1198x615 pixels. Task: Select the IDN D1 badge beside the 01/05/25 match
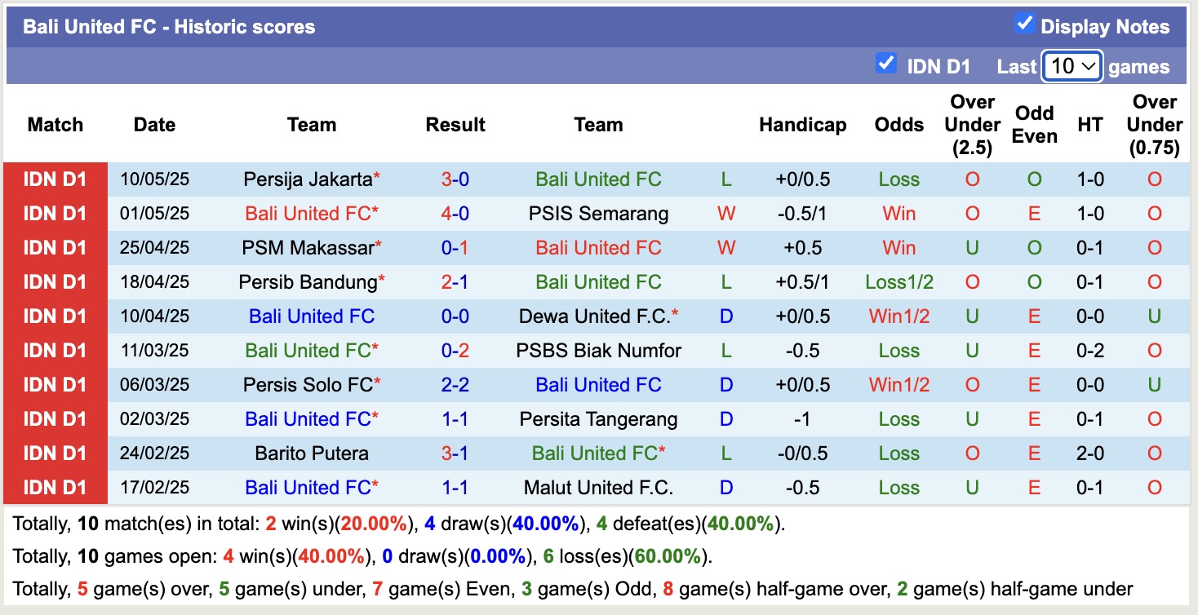pyautogui.click(x=54, y=214)
